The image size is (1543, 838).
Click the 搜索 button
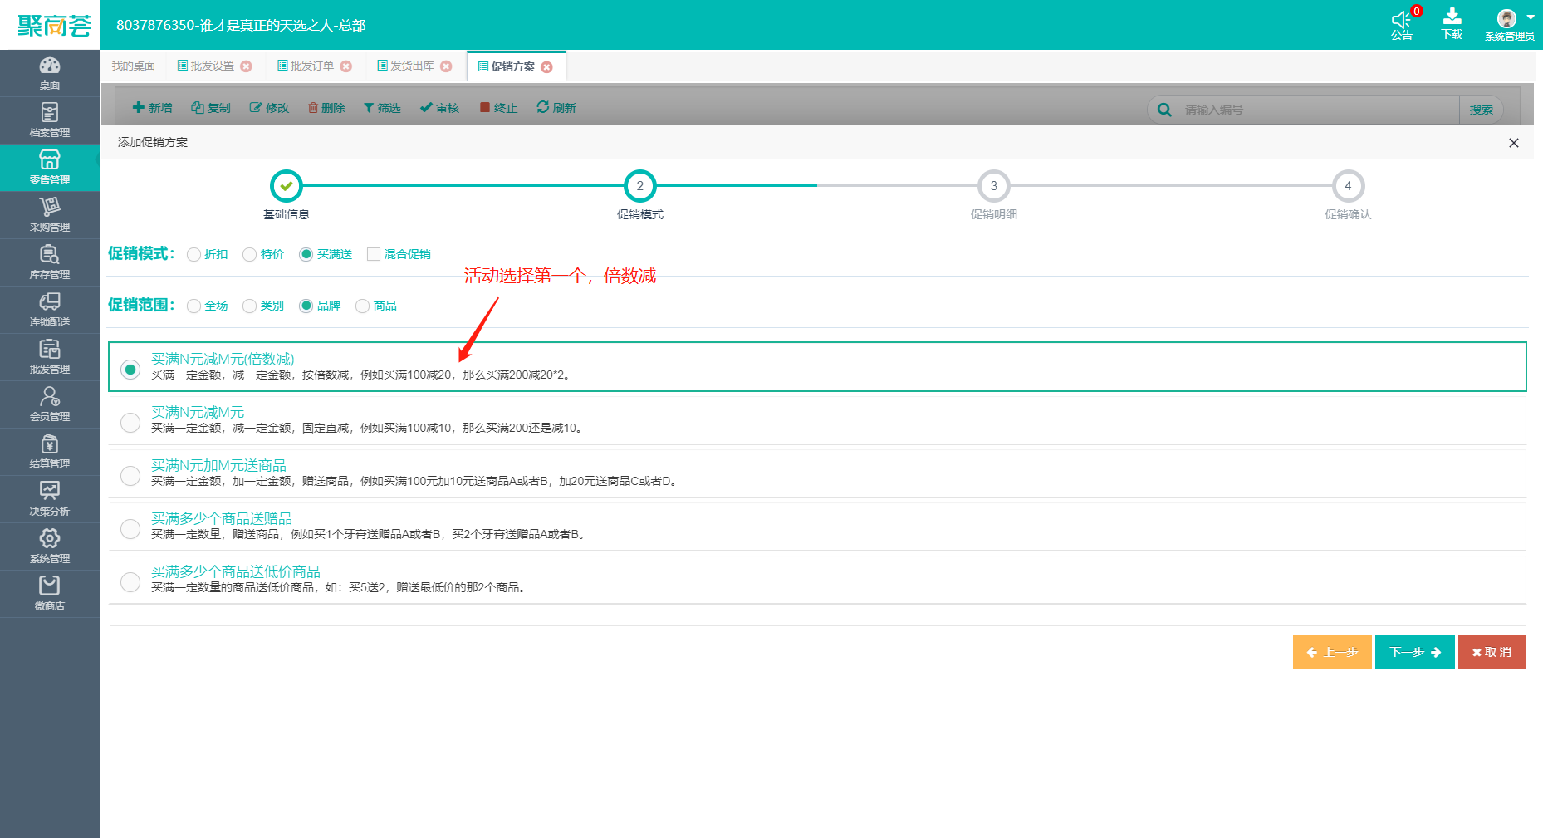pos(1481,110)
